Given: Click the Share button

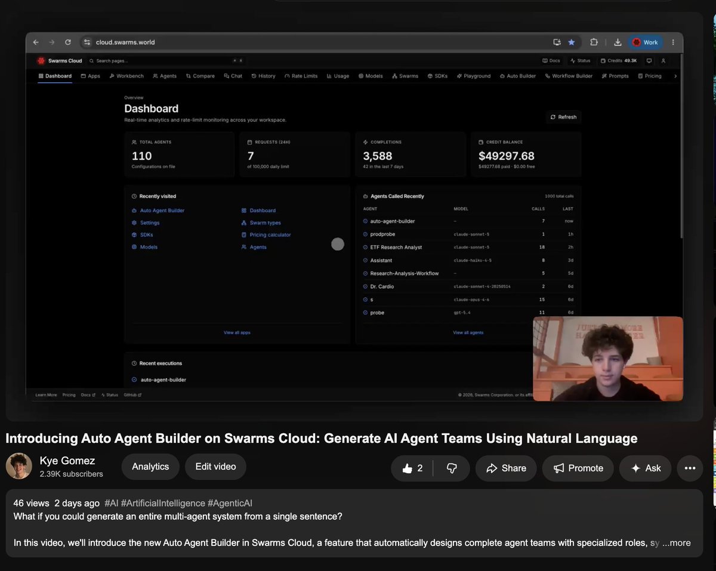Looking at the screenshot, I should [x=506, y=468].
